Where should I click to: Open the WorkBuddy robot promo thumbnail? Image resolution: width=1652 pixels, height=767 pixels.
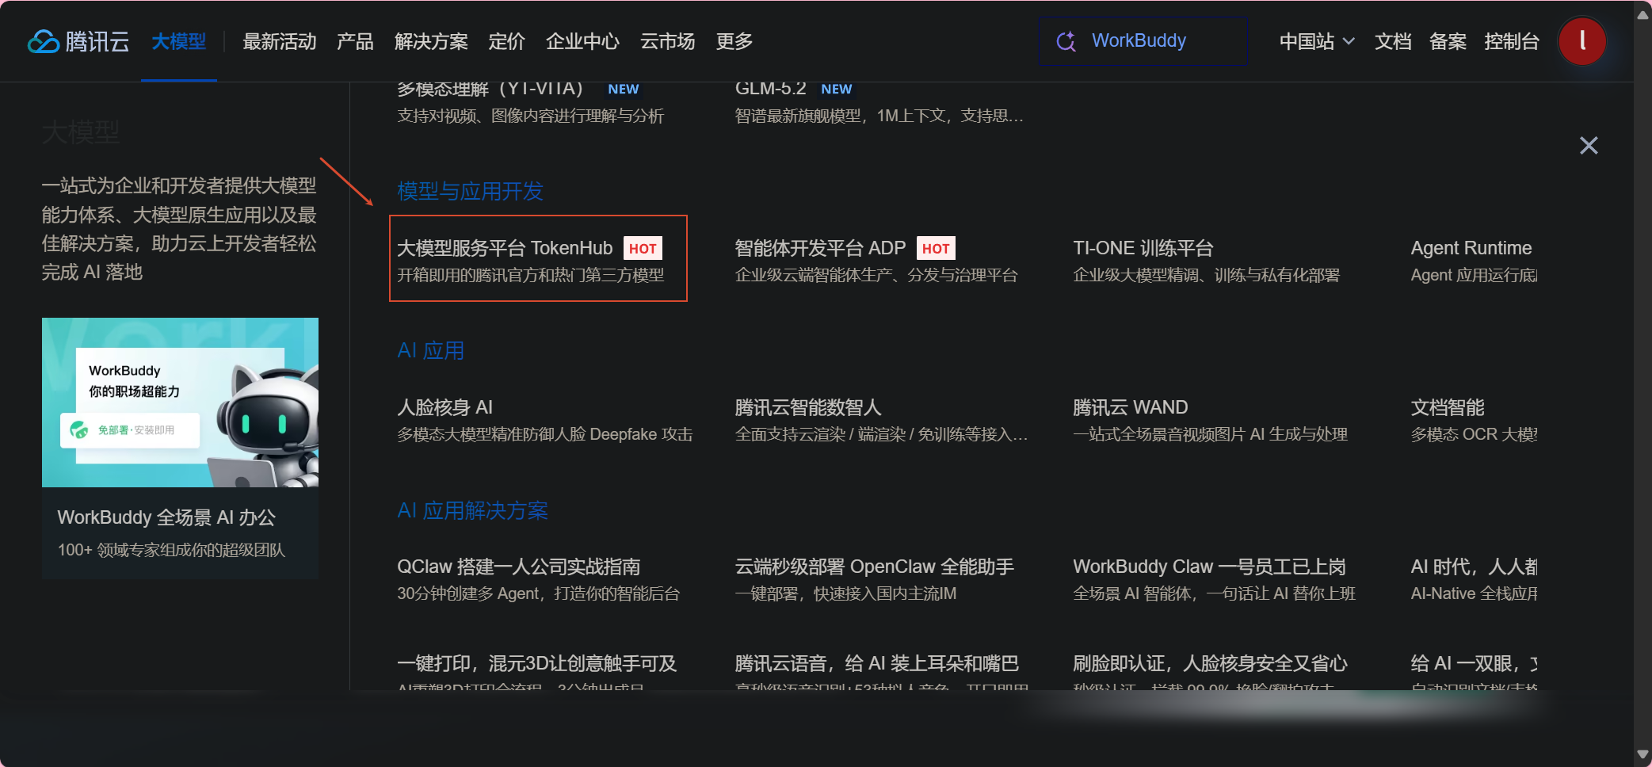(180, 403)
